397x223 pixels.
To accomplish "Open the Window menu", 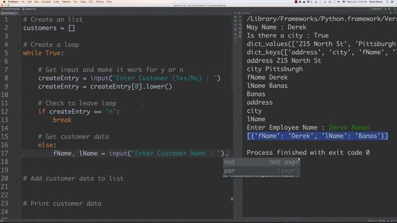I will click(100, 2).
